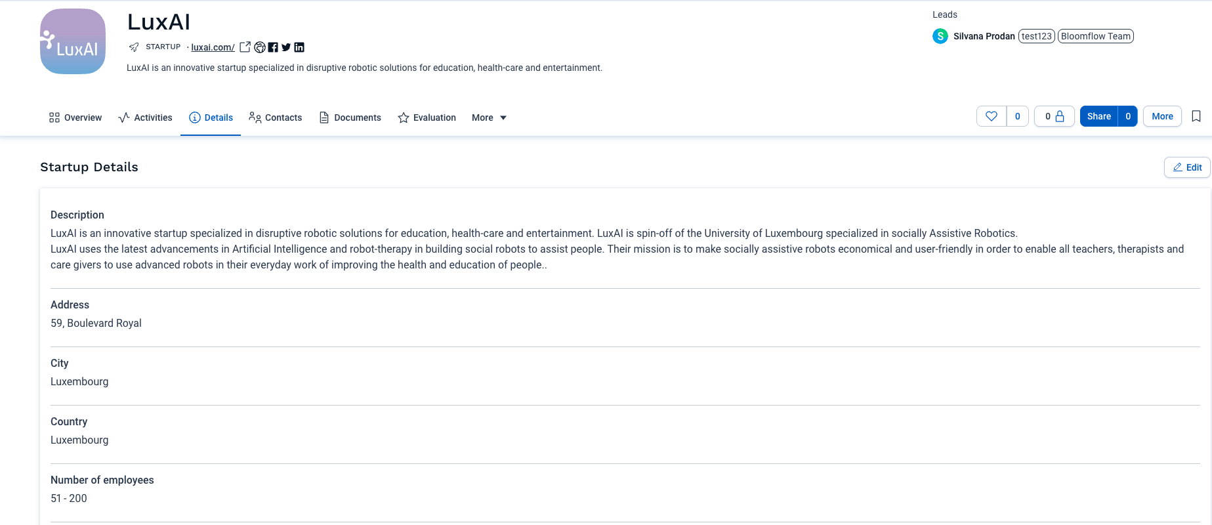Open the share count next to Share
Screen dimensions: 1212x525
(1128, 116)
